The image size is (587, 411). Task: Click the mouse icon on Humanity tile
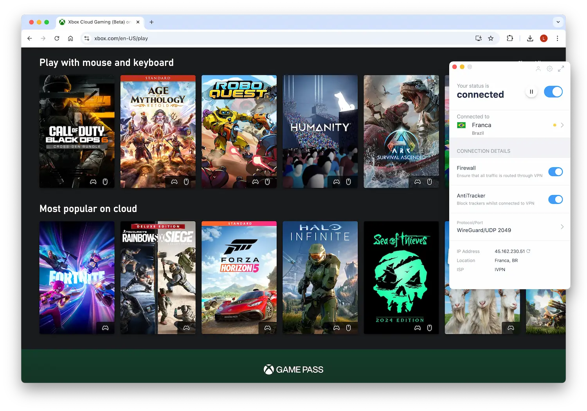click(x=348, y=182)
